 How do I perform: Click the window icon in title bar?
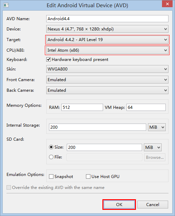pyautogui.click(x=6, y=5)
